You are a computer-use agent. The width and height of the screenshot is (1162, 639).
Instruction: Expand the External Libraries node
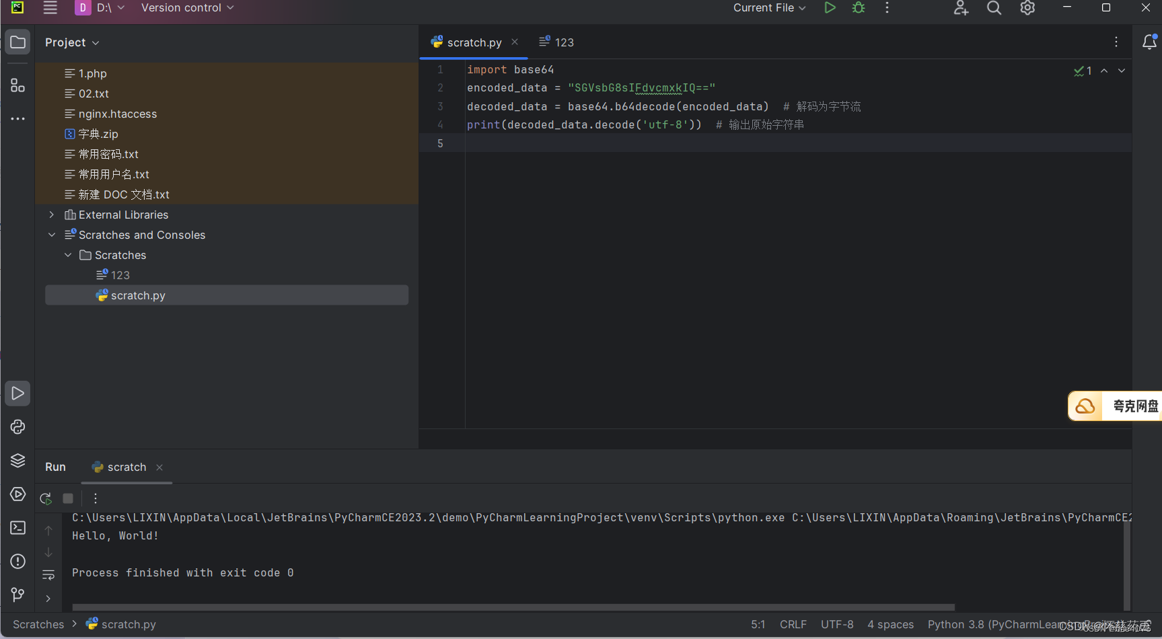[x=52, y=215]
